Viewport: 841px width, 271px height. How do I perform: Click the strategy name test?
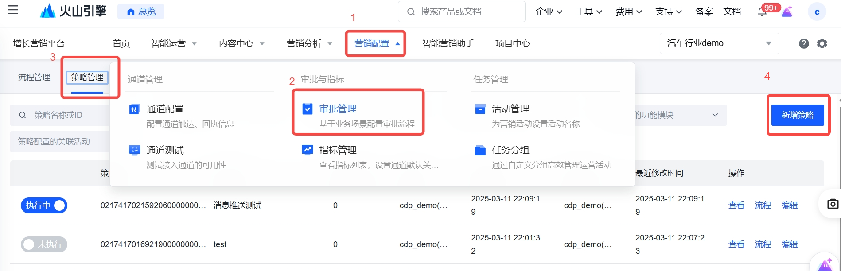coord(220,244)
